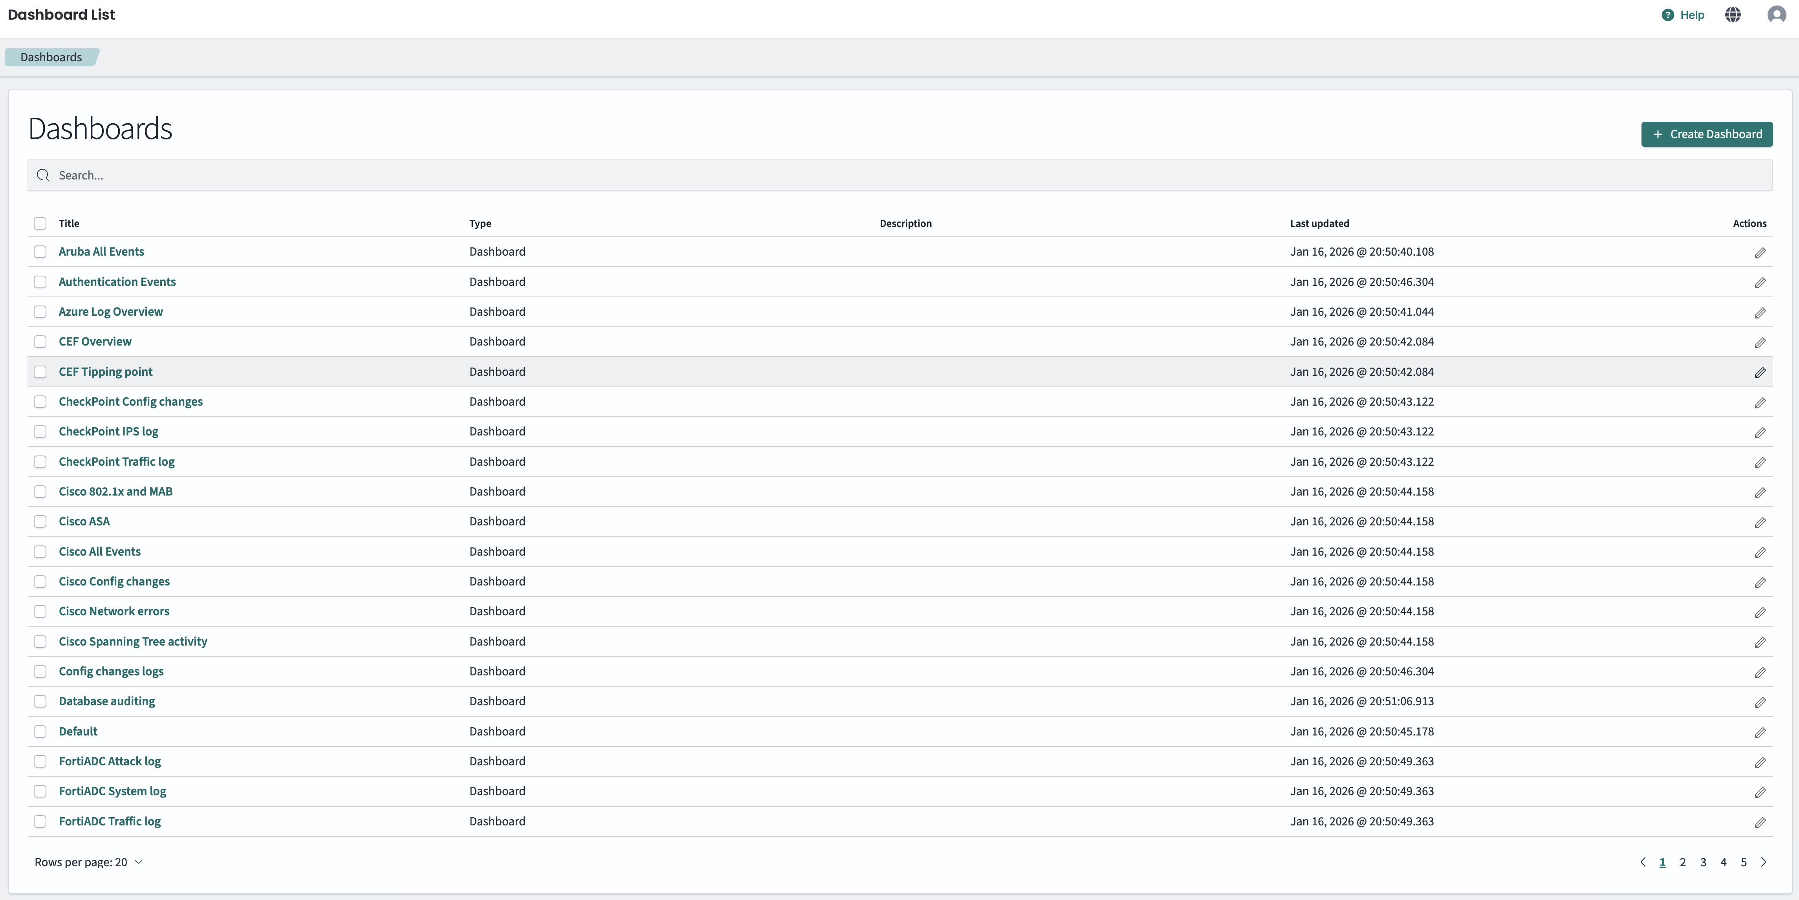Click the globe language icon
This screenshot has height=900, width=1799.
click(x=1733, y=15)
